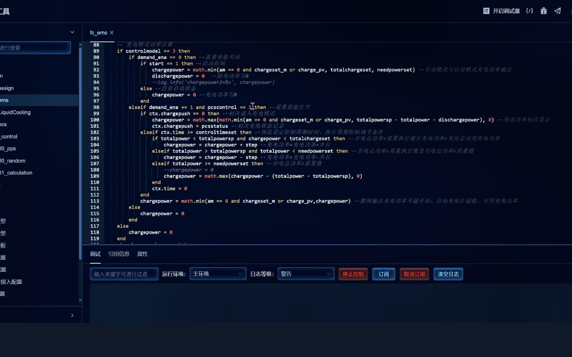Viewport: 572px width, 357px height.
Task: Open the 日志等级 dropdown showing 警告
Action: [x=306, y=274]
